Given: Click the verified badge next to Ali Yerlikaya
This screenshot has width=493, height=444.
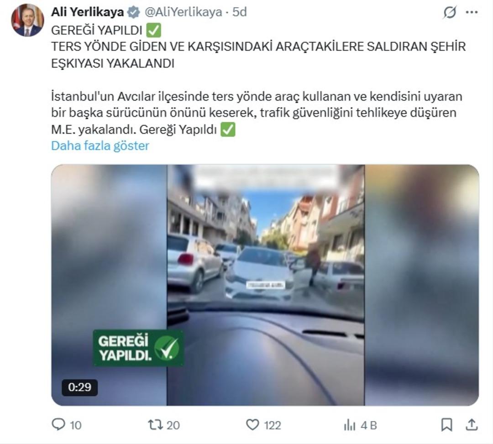Looking at the screenshot, I should click(x=133, y=12).
